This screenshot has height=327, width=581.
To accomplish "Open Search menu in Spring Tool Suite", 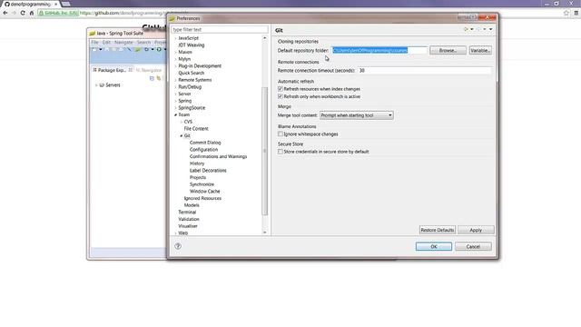I will pos(143,43).
